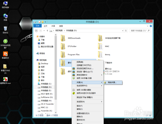The height and width of the screenshot is (124, 162).
Task: Click 本地磁盘 (D:) in the address breadcrumb
Action: (71, 30)
